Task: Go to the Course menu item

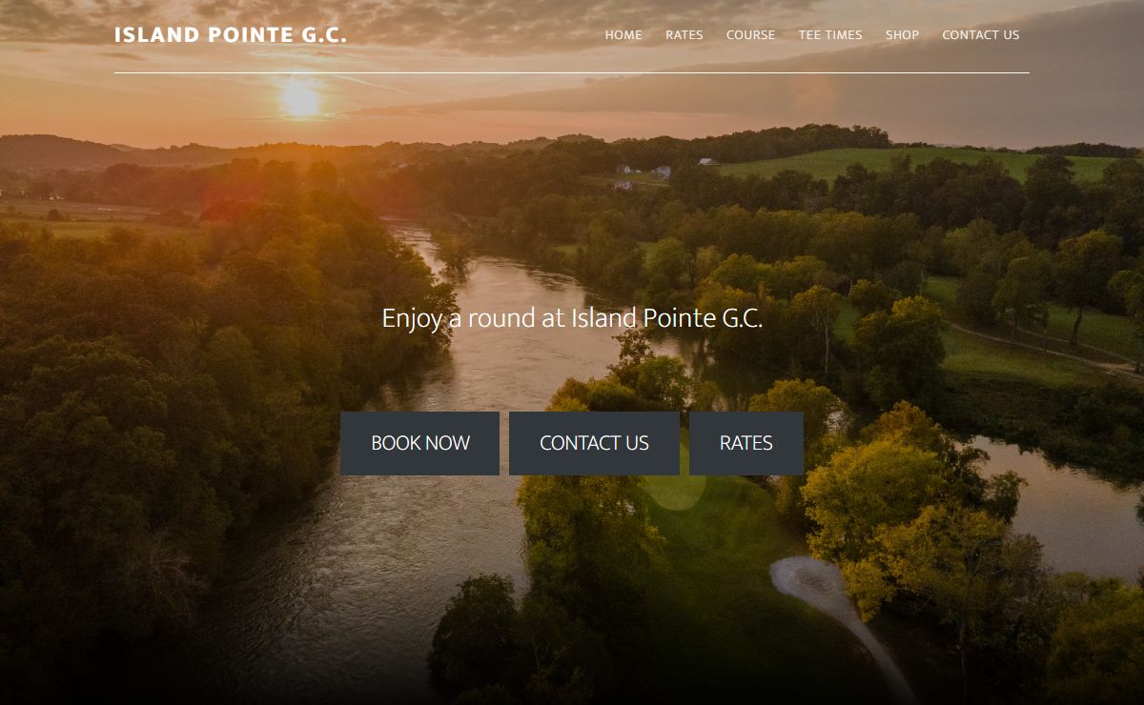Action: [x=750, y=35]
